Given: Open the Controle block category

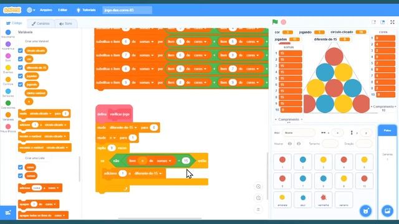Looking at the screenshot, I should (8, 81).
